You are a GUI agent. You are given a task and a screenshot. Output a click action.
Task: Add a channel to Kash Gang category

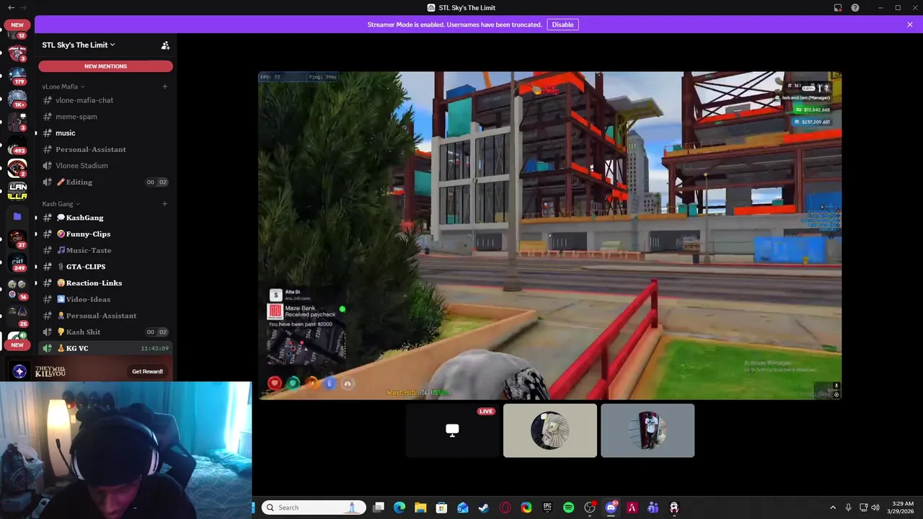click(x=164, y=204)
